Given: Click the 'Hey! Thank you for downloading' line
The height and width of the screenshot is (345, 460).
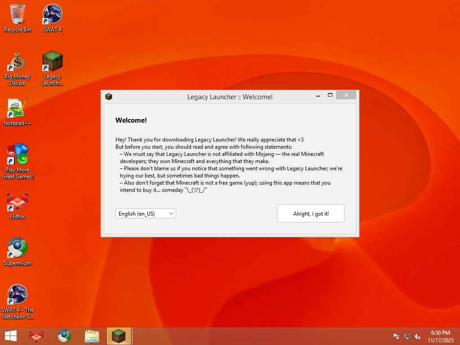Looking at the screenshot, I should click(209, 140).
